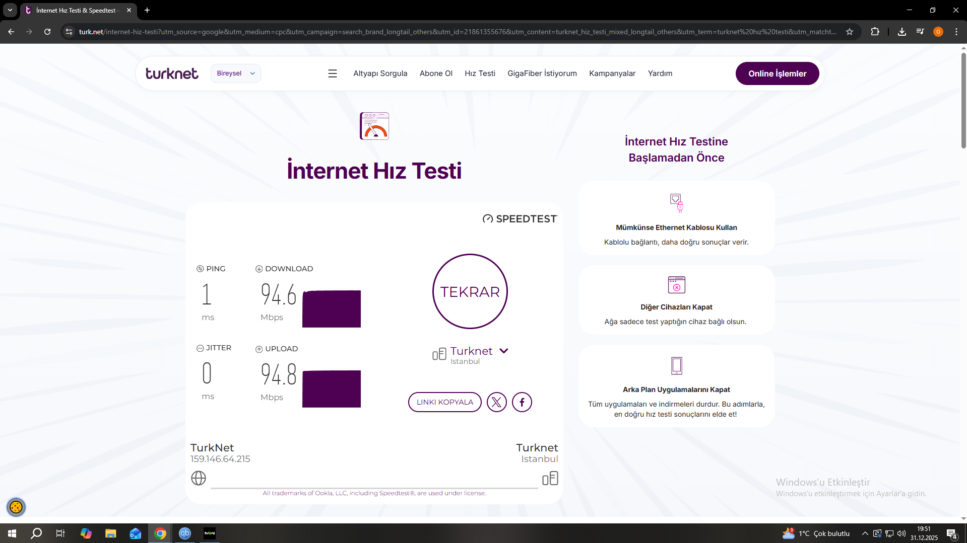
Task: Click the Online İşlemler button
Action: [778, 73]
